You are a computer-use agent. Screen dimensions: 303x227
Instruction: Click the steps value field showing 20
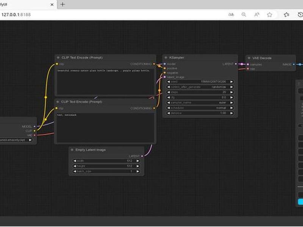pyautogui.click(x=200, y=92)
